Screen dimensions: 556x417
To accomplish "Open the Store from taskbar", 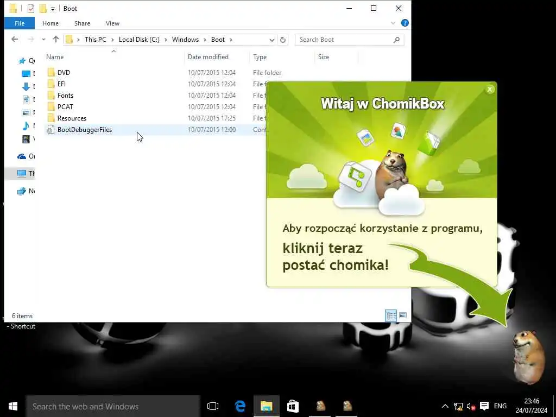I will coord(293,406).
